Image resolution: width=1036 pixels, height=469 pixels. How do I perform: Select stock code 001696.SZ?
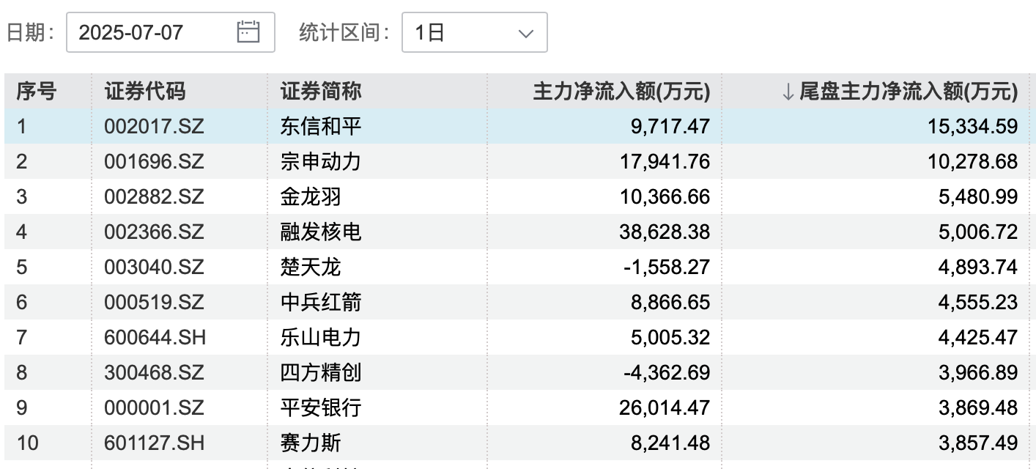(x=154, y=161)
